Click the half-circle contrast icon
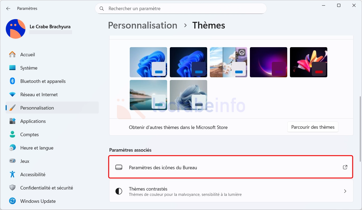 pos(119,191)
